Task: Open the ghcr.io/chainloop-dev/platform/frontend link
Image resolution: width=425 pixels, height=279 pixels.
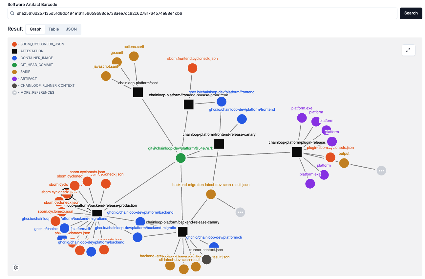Action: point(222,92)
